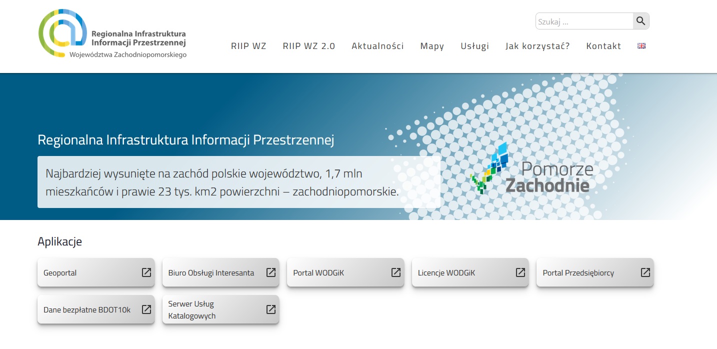Expand the Mapy navigation menu
The image size is (717, 349).
[432, 46]
